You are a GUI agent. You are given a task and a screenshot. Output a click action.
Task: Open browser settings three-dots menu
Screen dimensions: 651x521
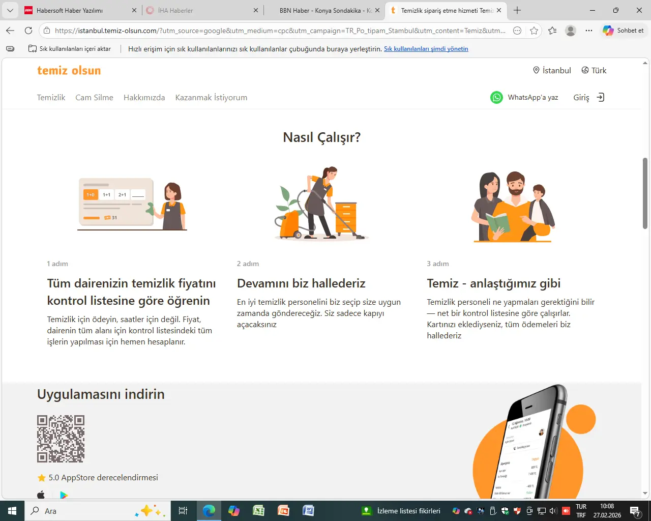589,31
